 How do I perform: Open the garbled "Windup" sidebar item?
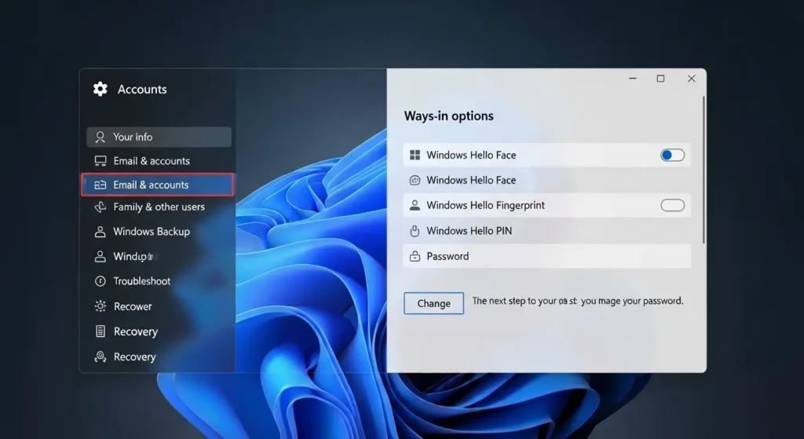[x=133, y=257]
